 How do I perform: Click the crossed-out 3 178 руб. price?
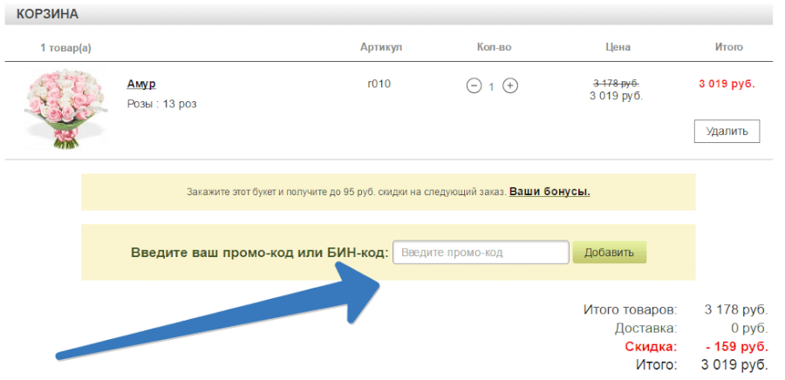click(x=618, y=82)
